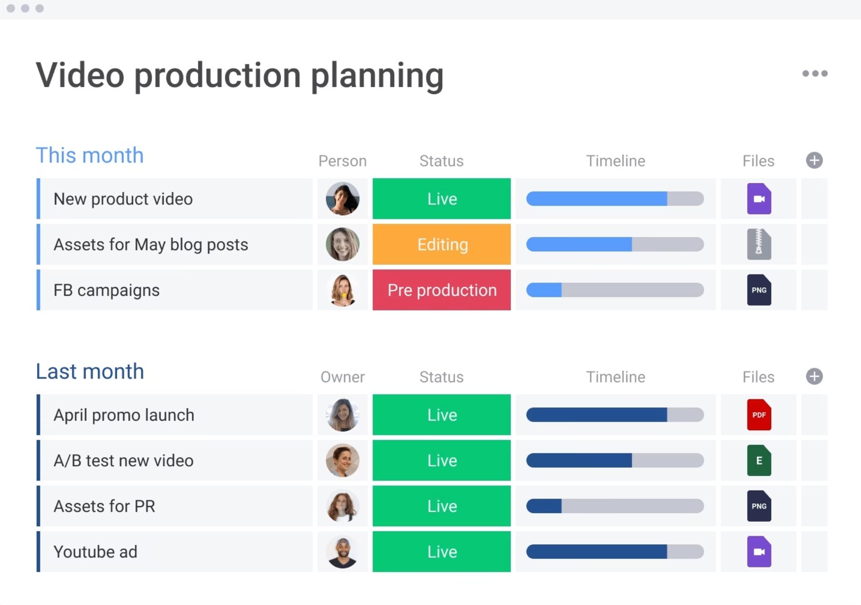
Task: Switch to the Last month group header
Action: (x=89, y=371)
